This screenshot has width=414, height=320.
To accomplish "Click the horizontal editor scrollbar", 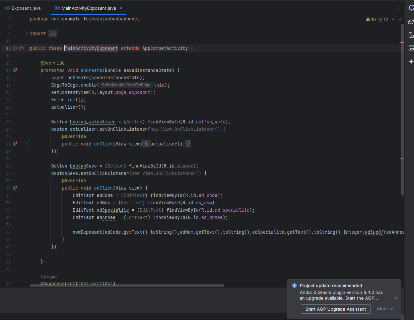I will click(127, 286).
